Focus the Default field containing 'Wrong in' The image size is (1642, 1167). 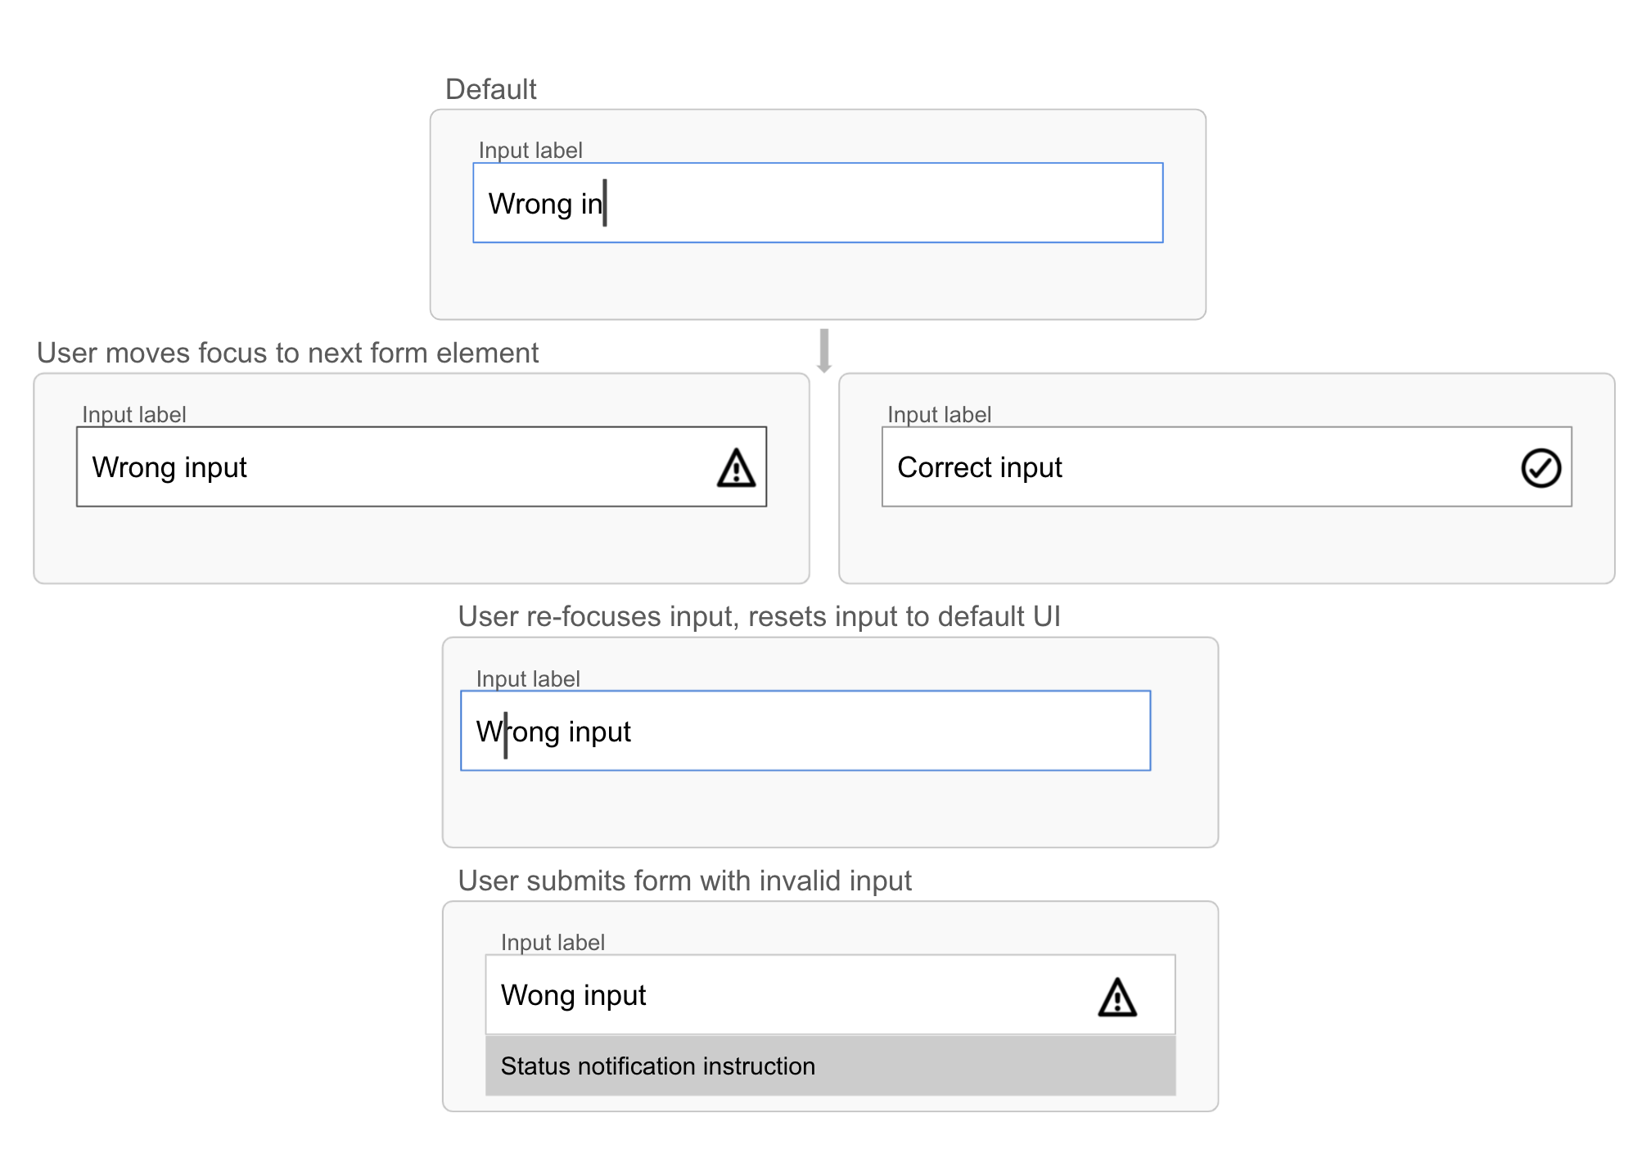pos(818,203)
